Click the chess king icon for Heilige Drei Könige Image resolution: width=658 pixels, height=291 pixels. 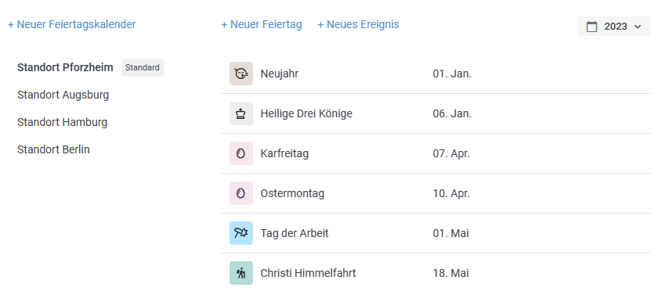click(x=241, y=113)
